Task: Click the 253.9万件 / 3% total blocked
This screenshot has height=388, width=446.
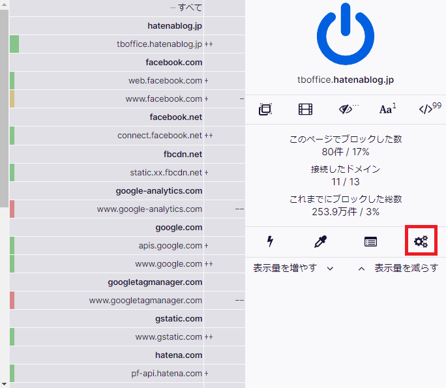Action: tap(346, 212)
